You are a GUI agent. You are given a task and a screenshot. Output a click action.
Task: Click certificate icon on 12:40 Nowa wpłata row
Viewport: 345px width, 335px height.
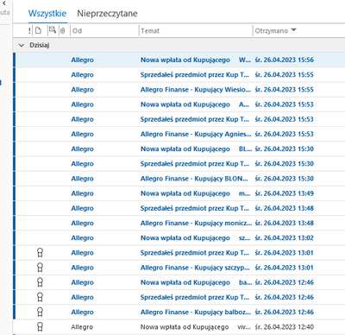[x=40, y=327]
